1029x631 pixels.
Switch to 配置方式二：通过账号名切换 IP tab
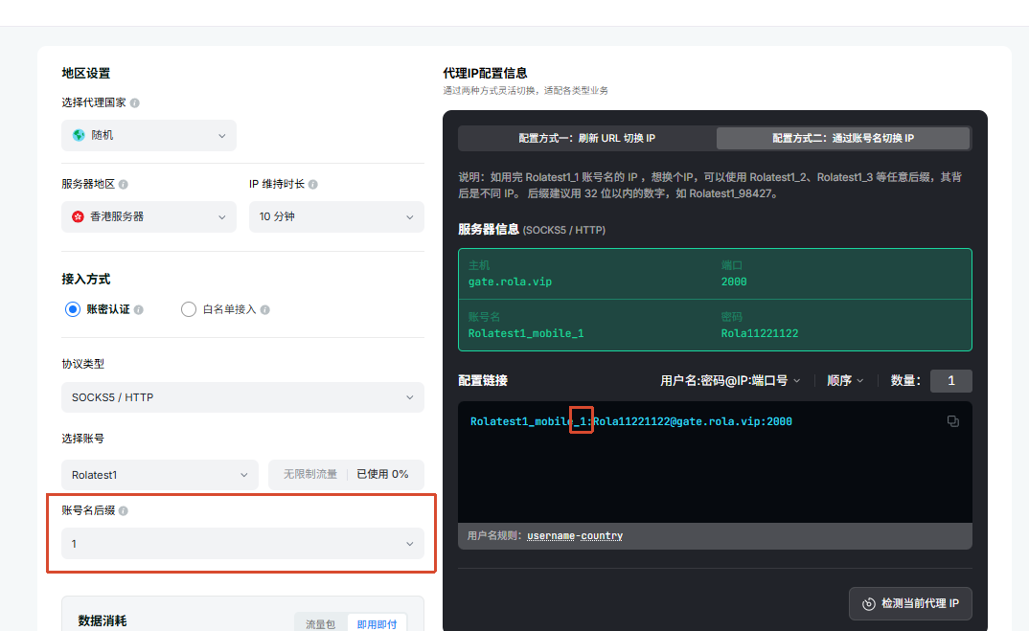coord(843,139)
